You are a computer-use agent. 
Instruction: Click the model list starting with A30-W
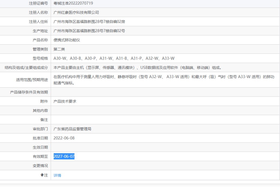(x=114, y=58)
